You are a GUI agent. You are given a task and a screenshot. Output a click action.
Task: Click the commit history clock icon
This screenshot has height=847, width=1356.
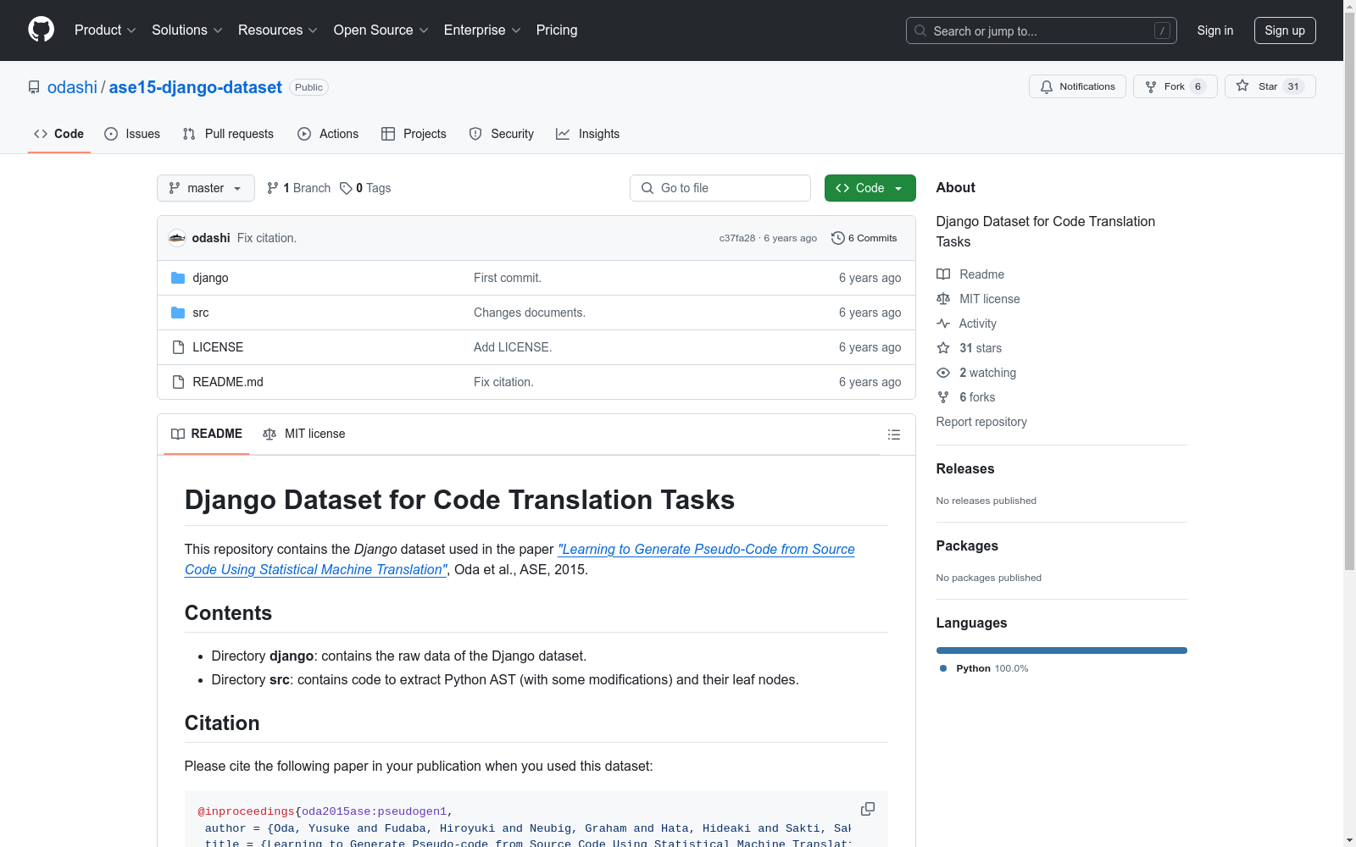tap(838, 238)
